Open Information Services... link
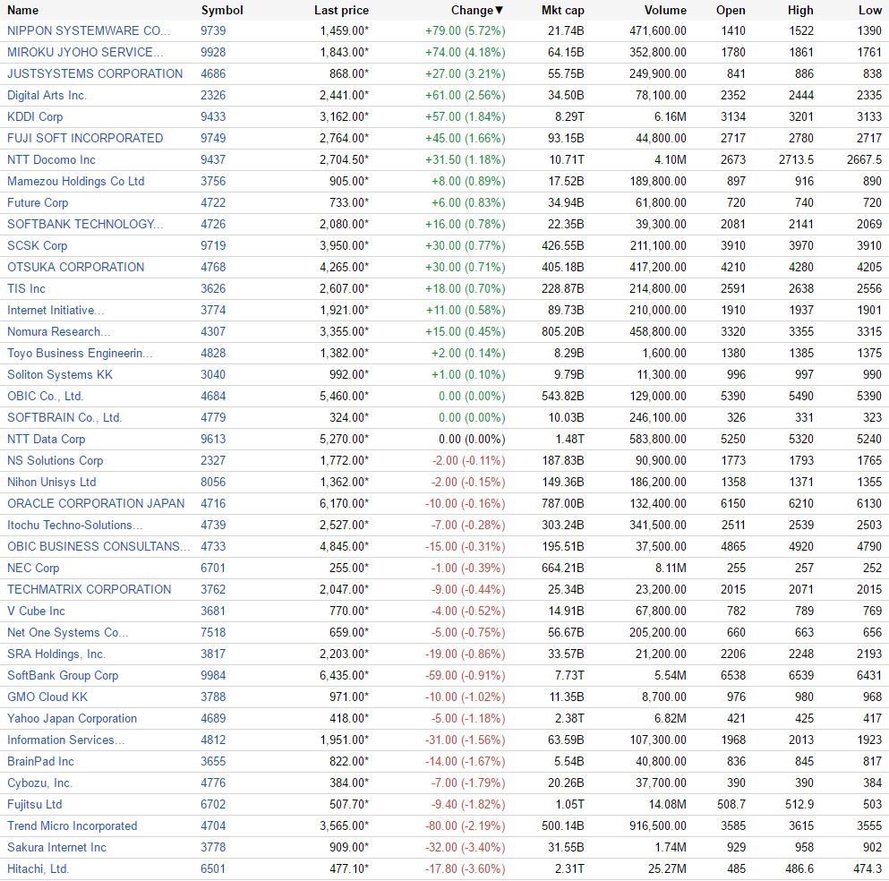Image resolution: width=889 pixels, height=881 pixels. pyautogui.click(x=65, y=740)
